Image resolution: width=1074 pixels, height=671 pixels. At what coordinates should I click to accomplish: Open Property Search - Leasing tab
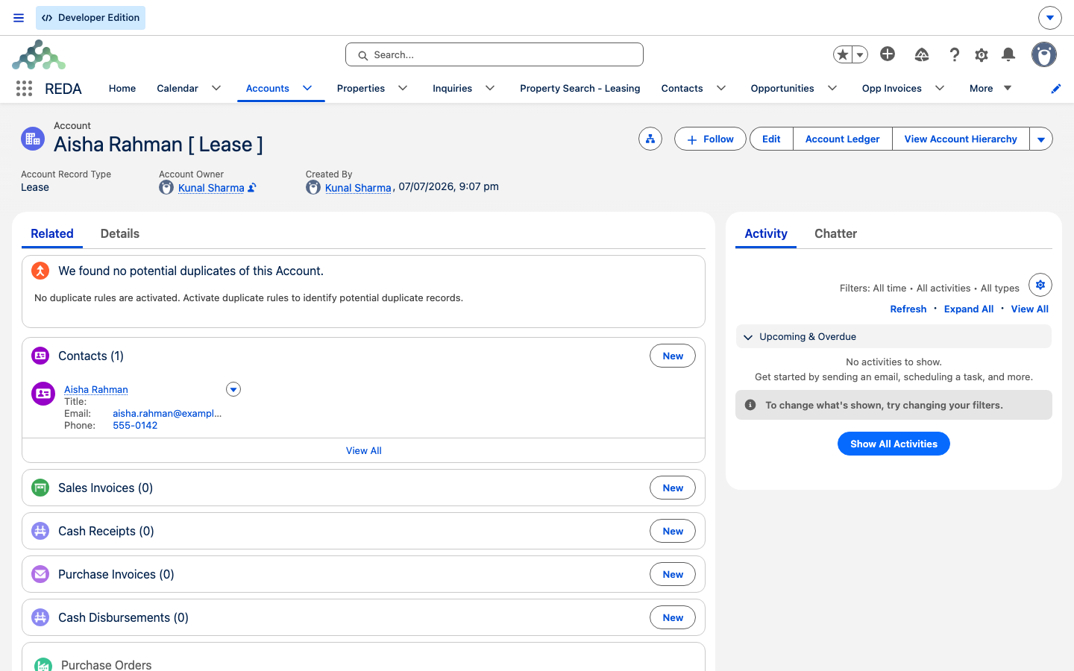[x=580, y=88]
